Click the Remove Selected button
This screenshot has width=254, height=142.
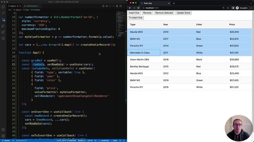(164, 13)
